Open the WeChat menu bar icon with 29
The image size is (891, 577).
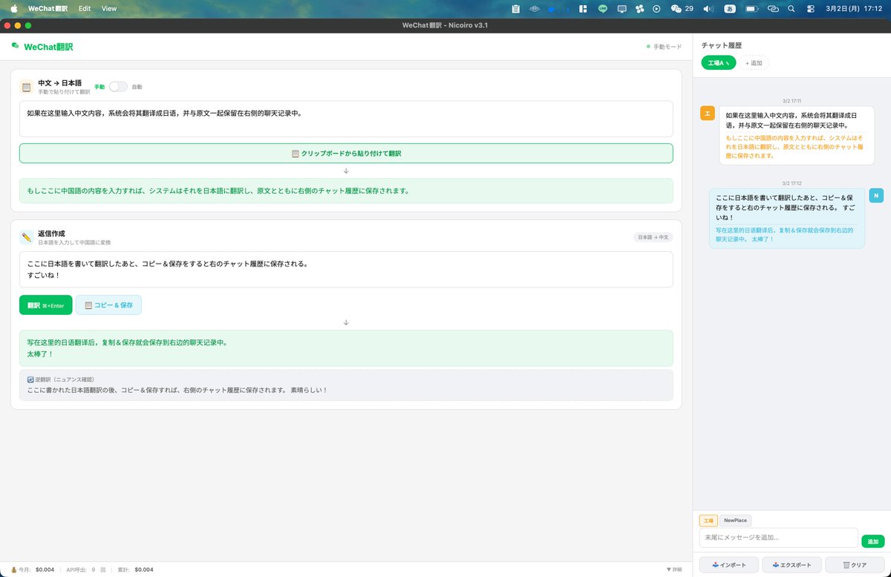pos(682,9)
